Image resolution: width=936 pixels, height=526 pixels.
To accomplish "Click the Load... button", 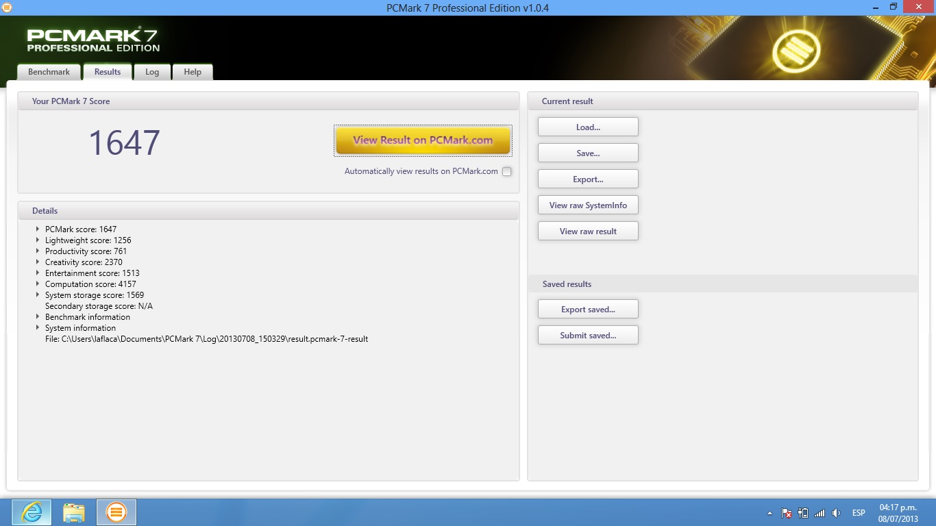I will coord(588,127).
